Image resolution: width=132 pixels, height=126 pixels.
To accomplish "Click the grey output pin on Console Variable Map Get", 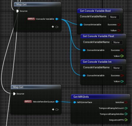I will [57, 27].
